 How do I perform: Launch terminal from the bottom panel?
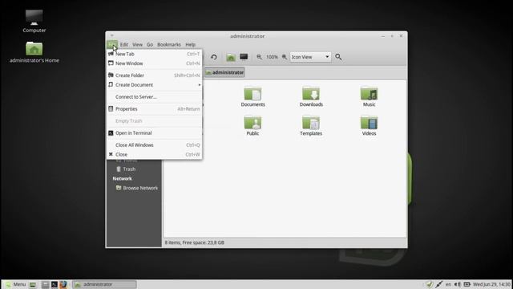(x=55, y=284)
